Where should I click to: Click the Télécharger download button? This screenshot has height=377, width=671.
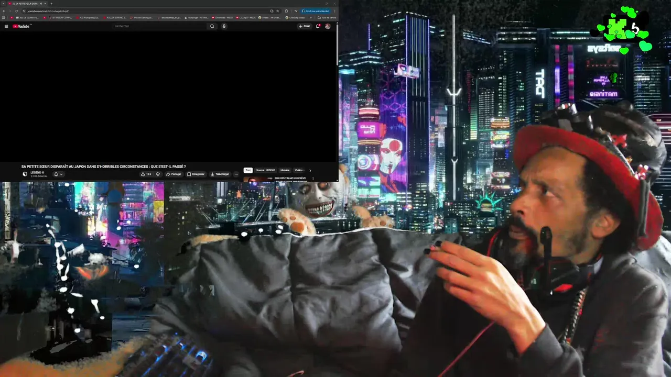pyautogui.click(x=220, y=174)
